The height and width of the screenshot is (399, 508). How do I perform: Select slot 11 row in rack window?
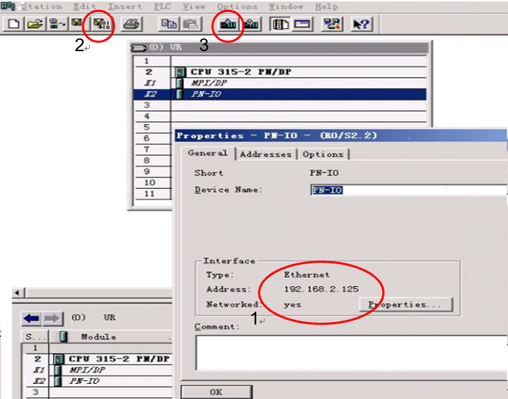[x=152, y=193]
